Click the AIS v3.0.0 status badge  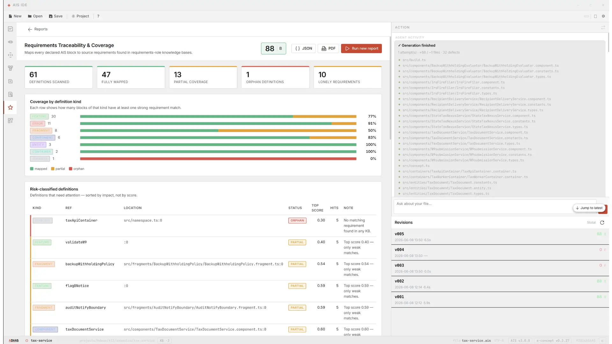[520, 340]
